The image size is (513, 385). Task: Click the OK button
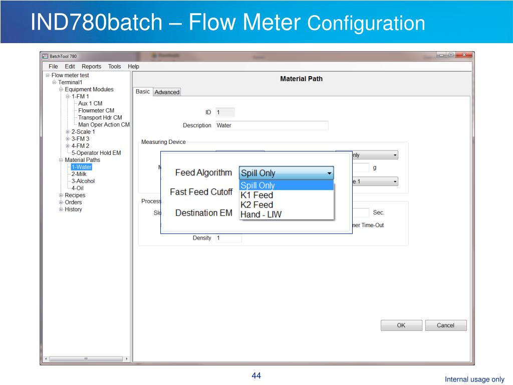[401, 325]
